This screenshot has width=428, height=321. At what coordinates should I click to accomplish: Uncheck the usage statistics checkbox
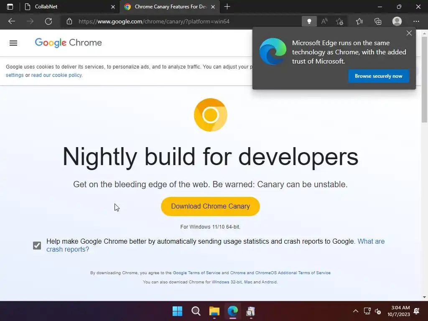coord(37,245)
